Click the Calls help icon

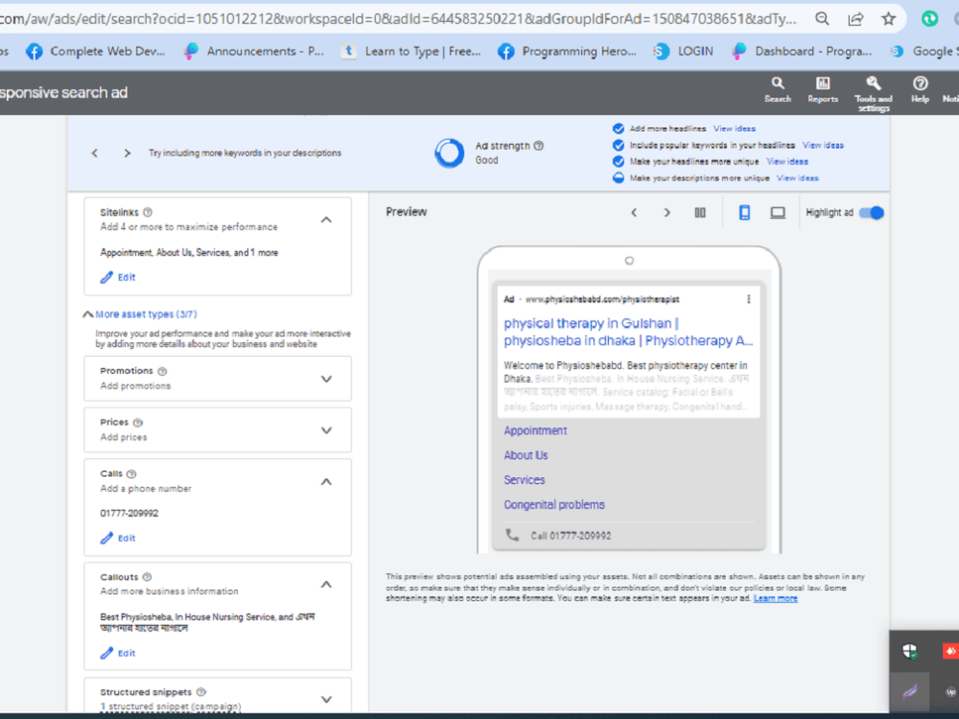pos(131,474)
